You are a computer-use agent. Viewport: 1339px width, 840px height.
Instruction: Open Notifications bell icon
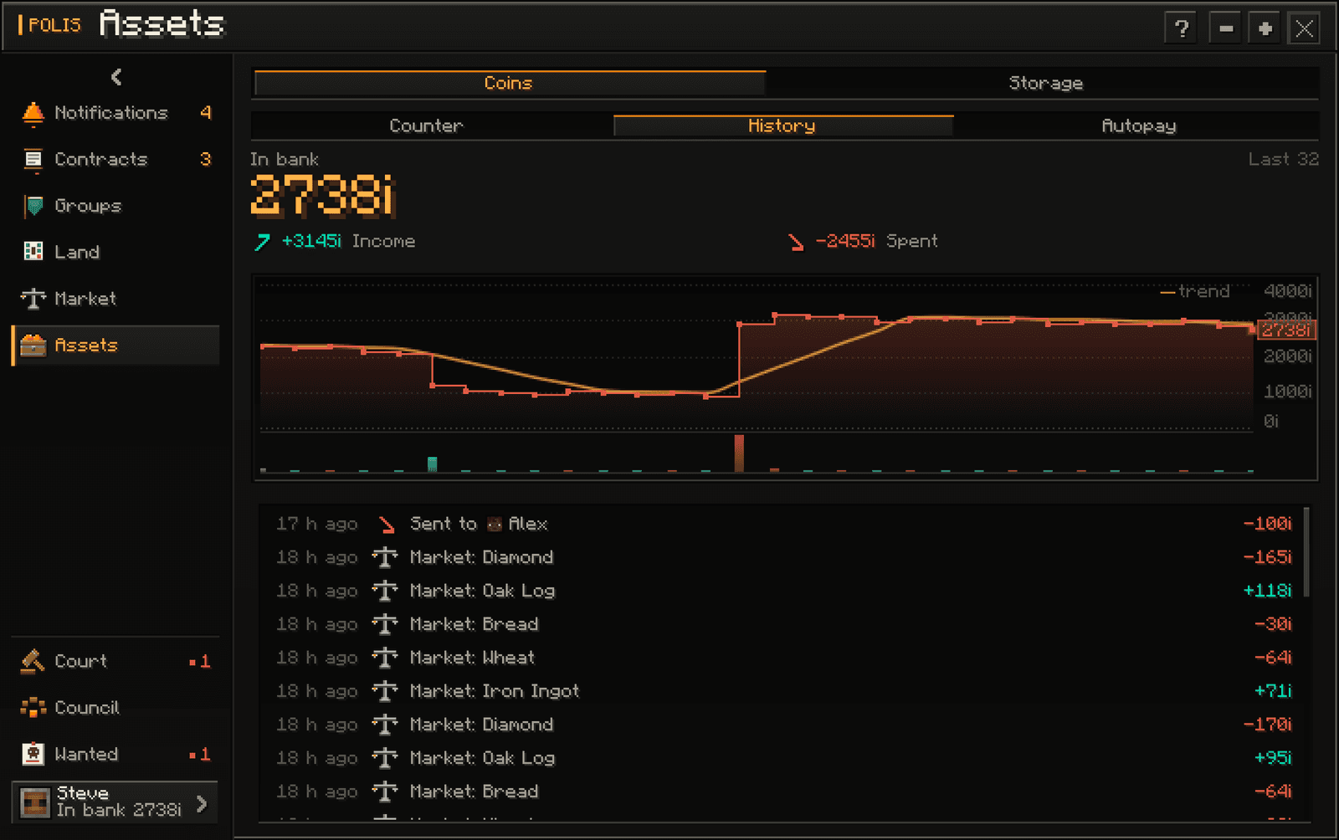33,113
